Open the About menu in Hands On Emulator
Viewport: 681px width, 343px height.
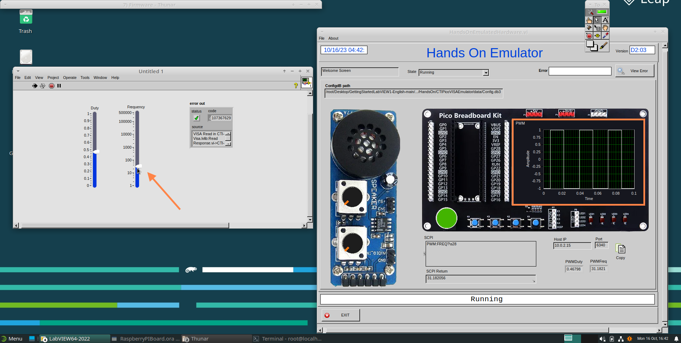[333, 38]
